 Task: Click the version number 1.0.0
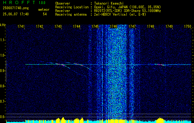(x=42, y=3)
